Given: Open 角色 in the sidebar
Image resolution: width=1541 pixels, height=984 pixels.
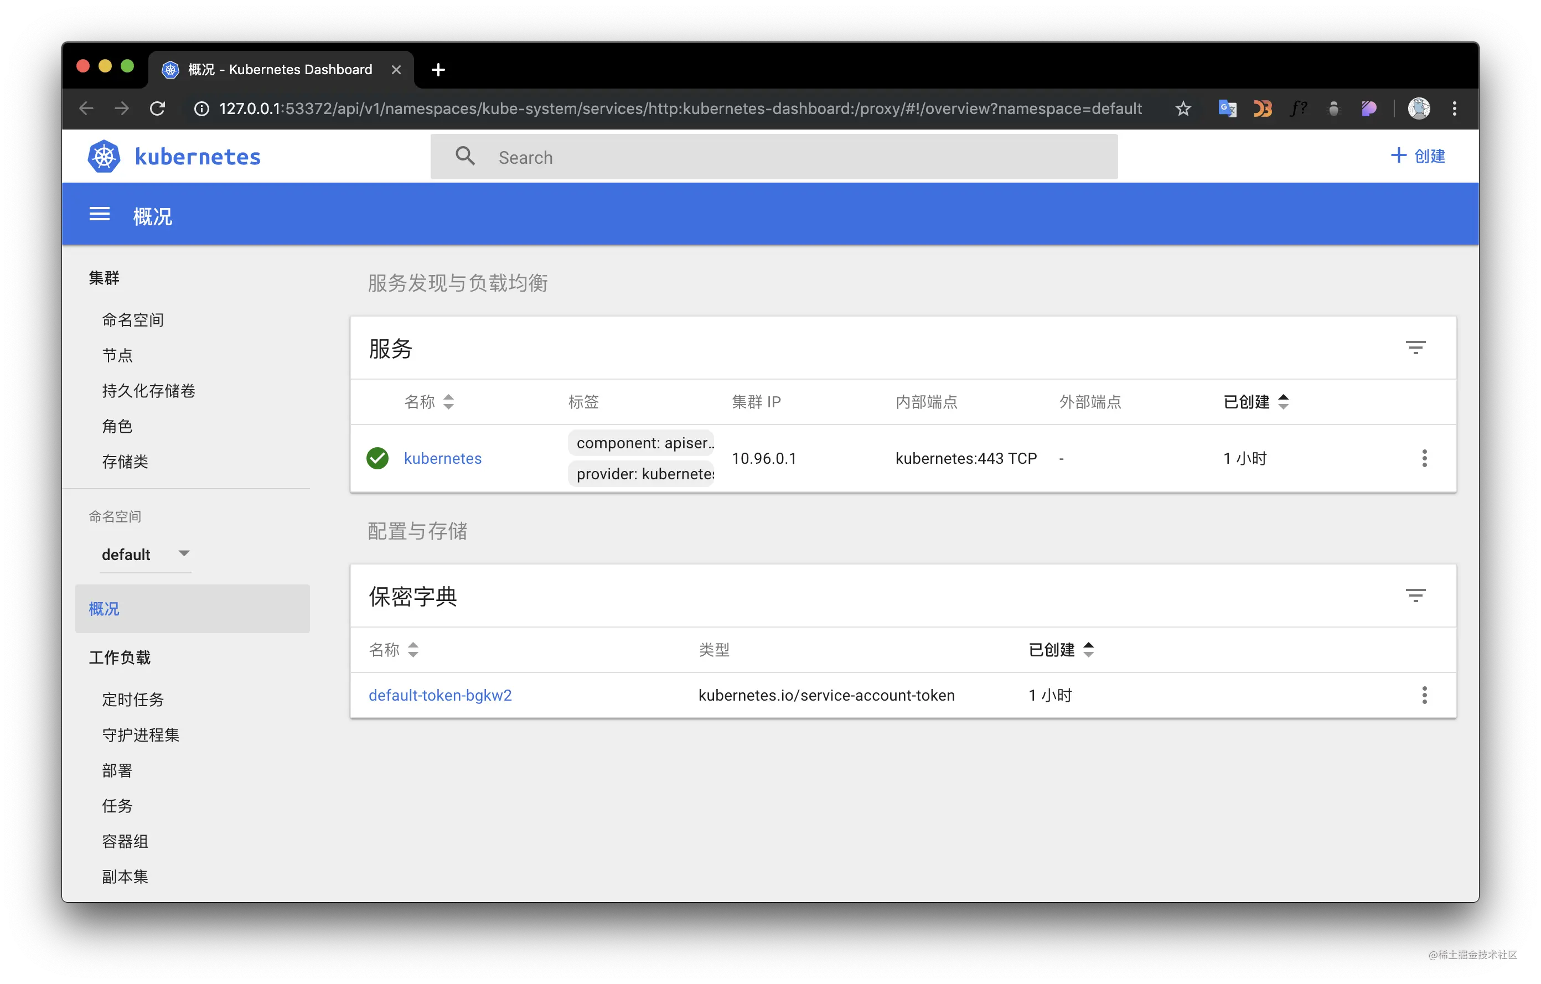Looking at the screenshot, I should (x=117, y=426).
